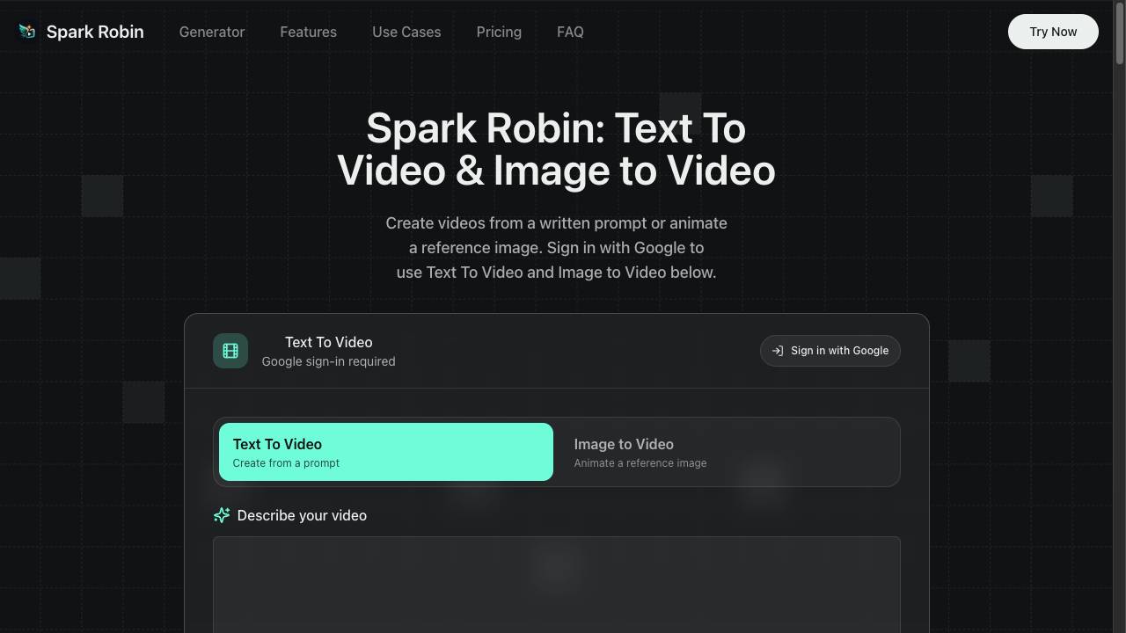This screenshot has height=633, width=1126.
Task: Open the Generator nav link
Action: click(x=212, y=32)
